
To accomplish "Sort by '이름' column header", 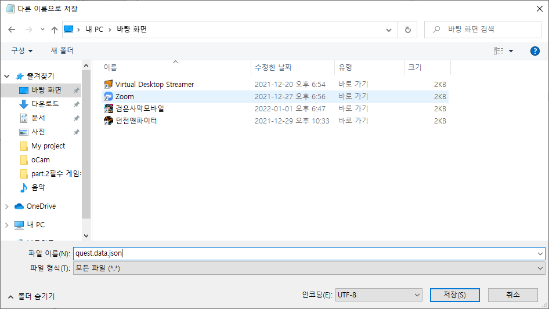I will point(110,67).
